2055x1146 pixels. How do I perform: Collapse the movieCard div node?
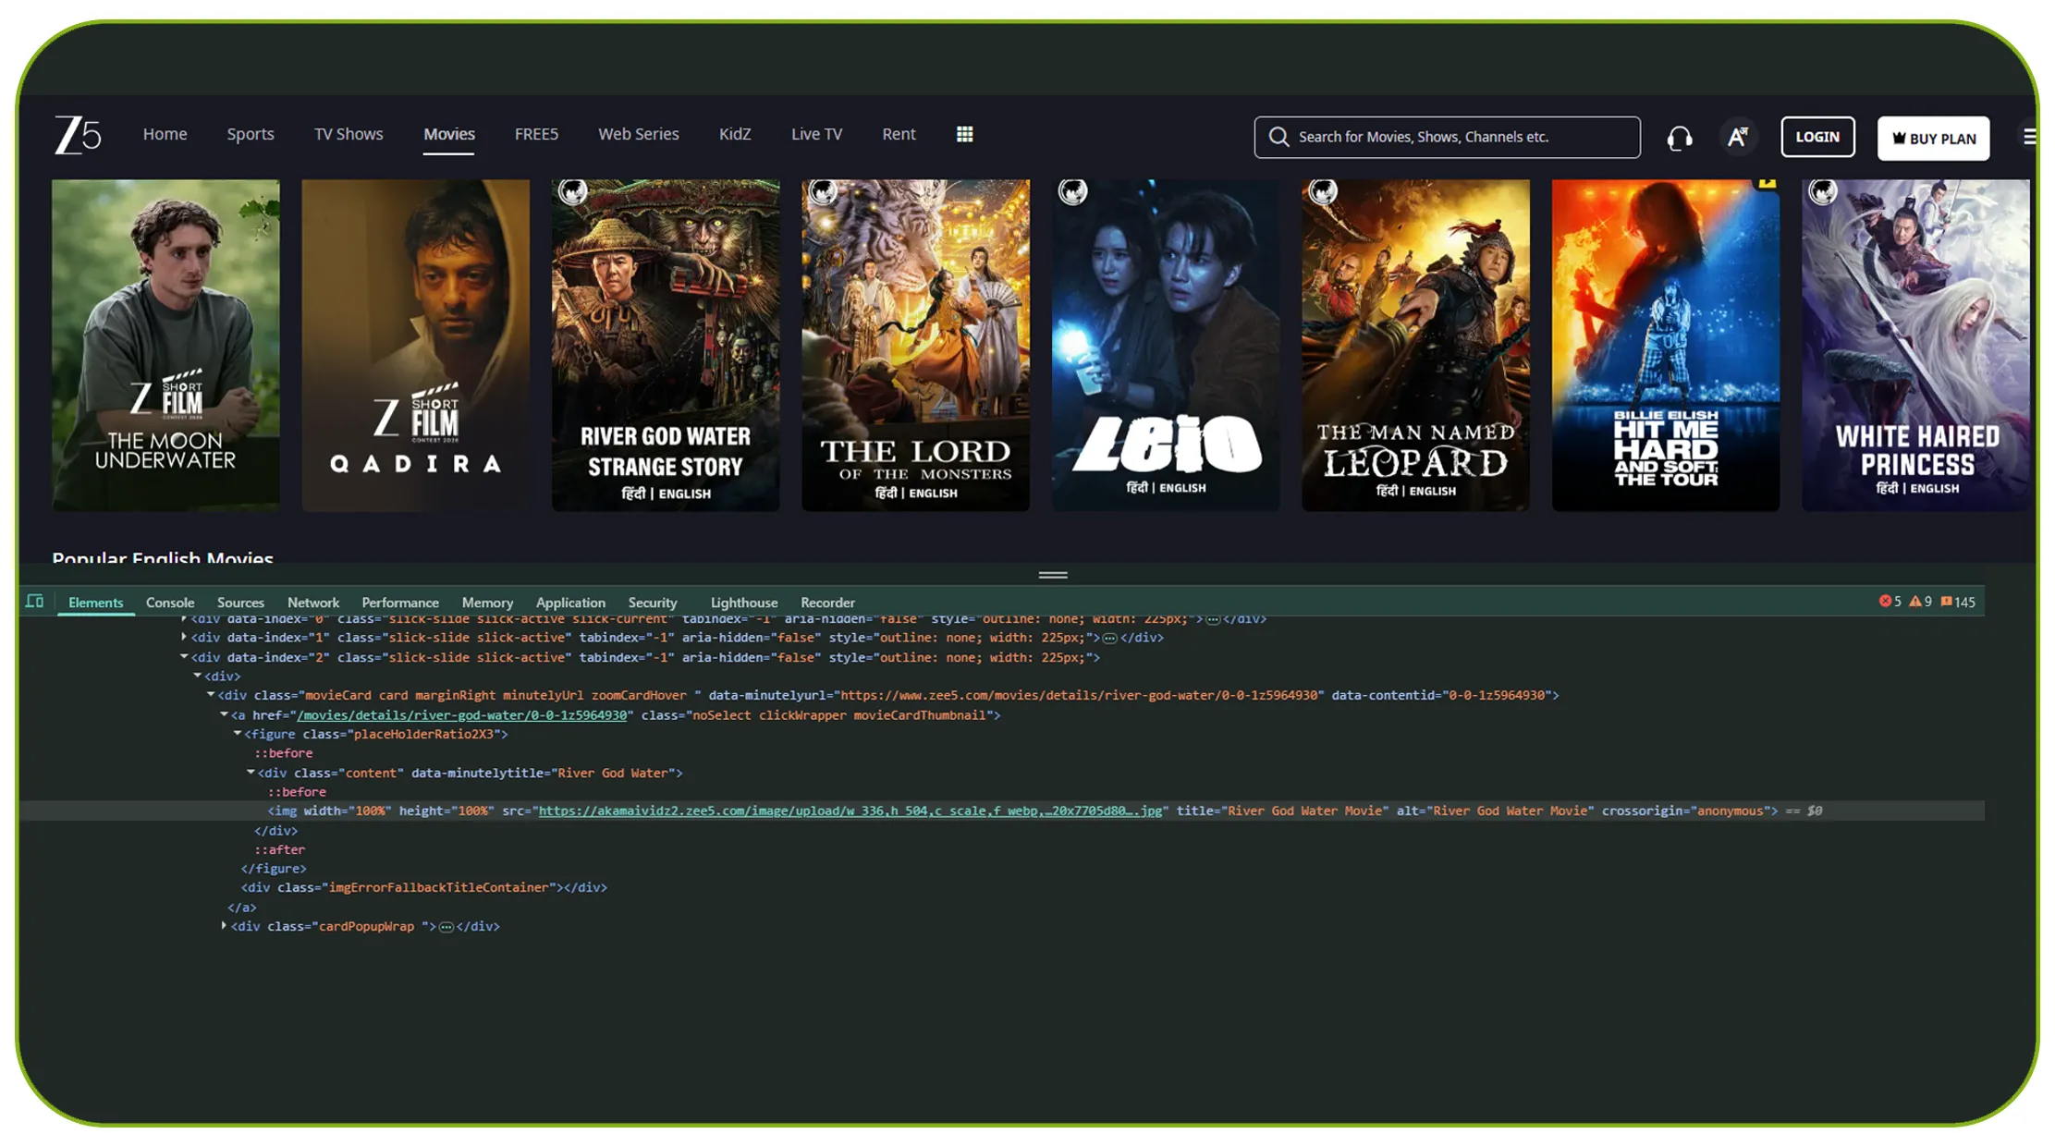point(211,694)
